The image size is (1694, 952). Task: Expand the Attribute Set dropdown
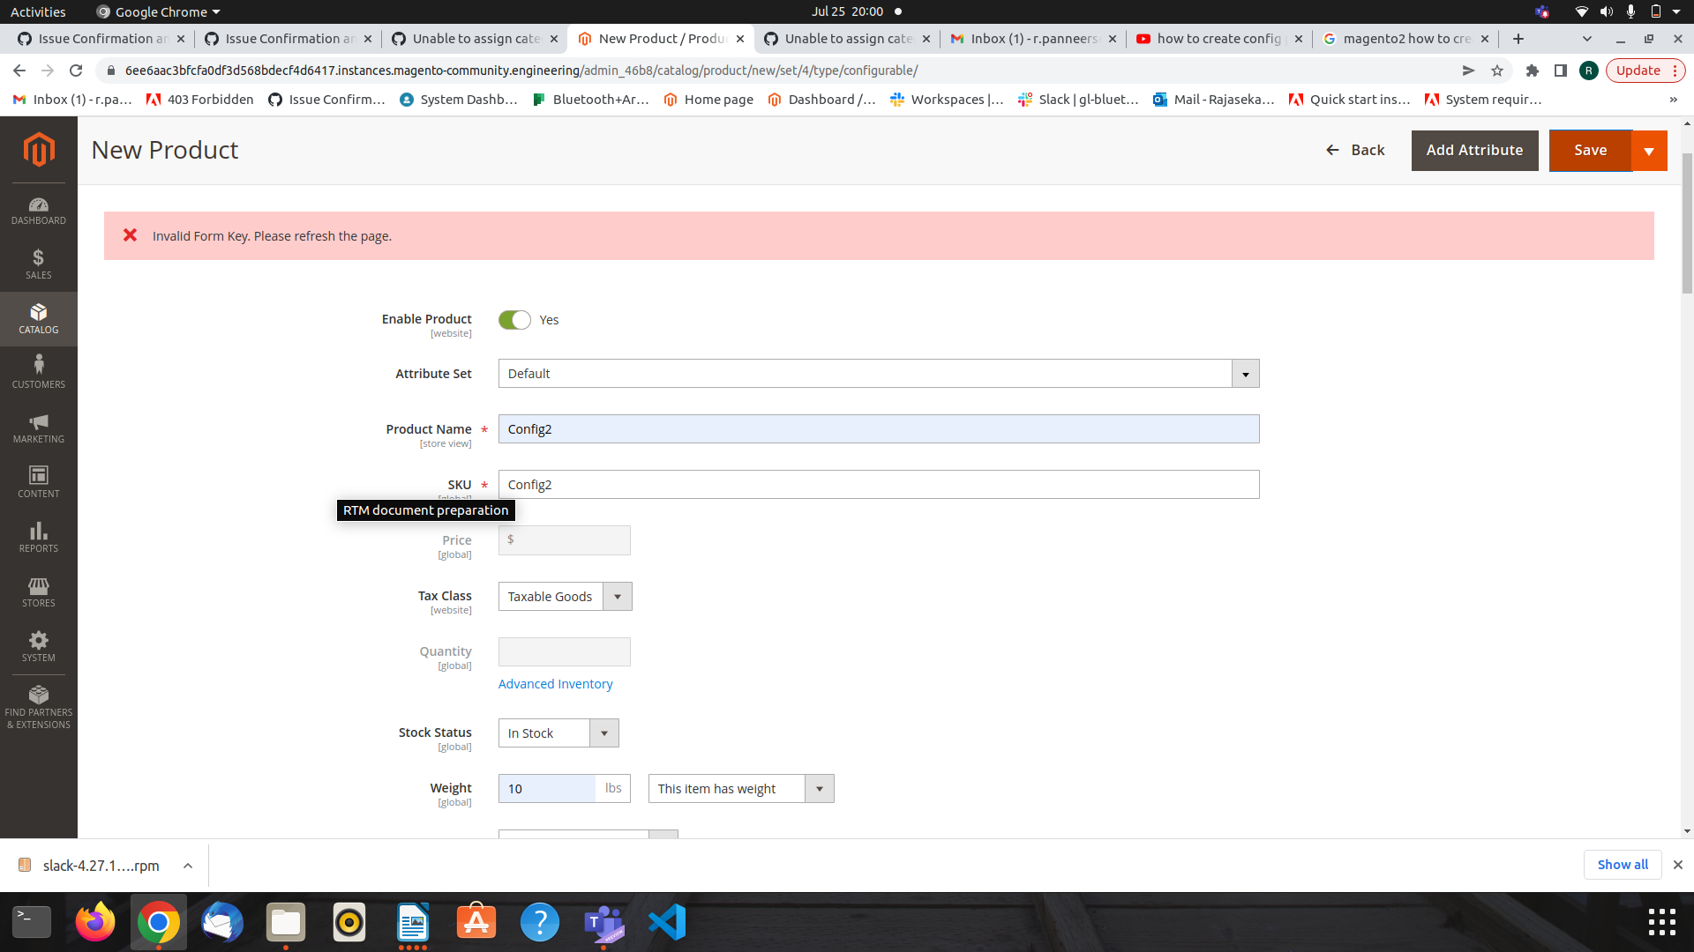878,374
